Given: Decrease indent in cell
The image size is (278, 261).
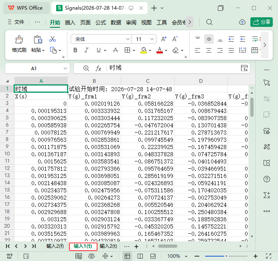Looking at the screenshot, I should 231,39.
